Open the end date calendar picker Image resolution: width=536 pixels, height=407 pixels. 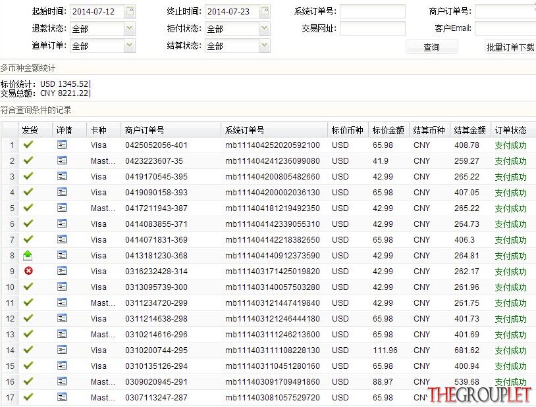[265, 11]
